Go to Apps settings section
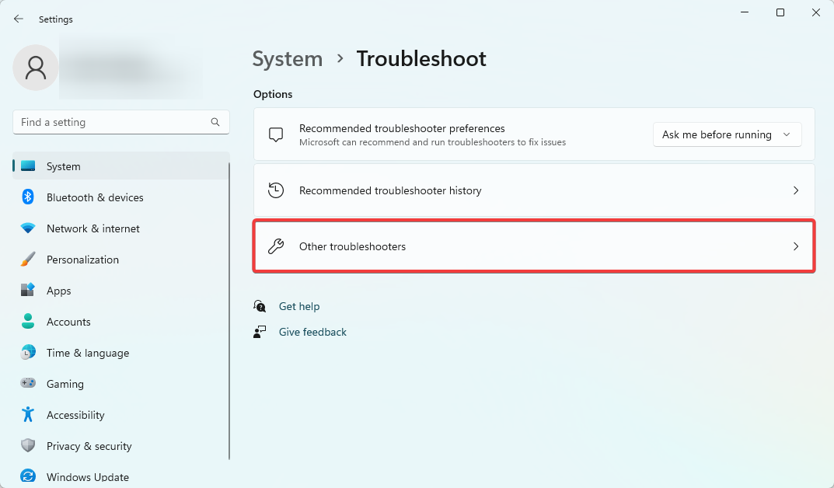This screenshot has height=488, width=834. (58, 291)
